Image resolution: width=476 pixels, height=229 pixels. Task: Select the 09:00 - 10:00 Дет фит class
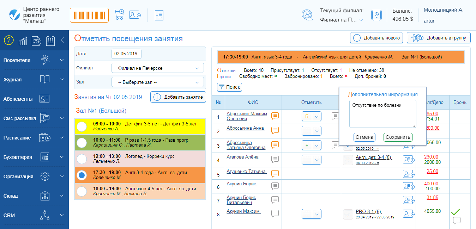click(x=82, y=126)
